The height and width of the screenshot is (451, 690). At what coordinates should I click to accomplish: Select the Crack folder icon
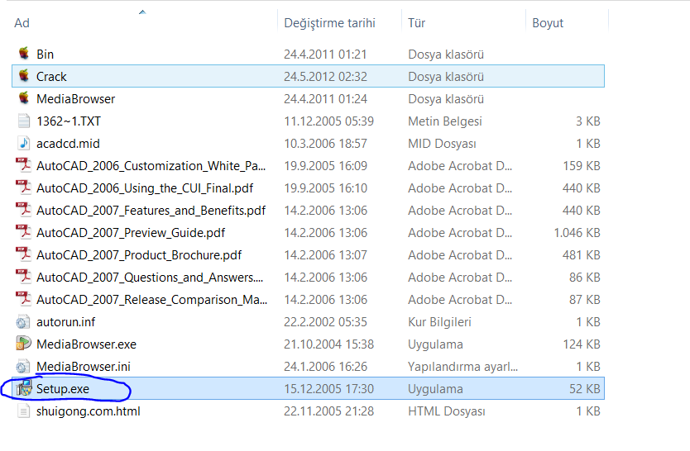(24, 76)
